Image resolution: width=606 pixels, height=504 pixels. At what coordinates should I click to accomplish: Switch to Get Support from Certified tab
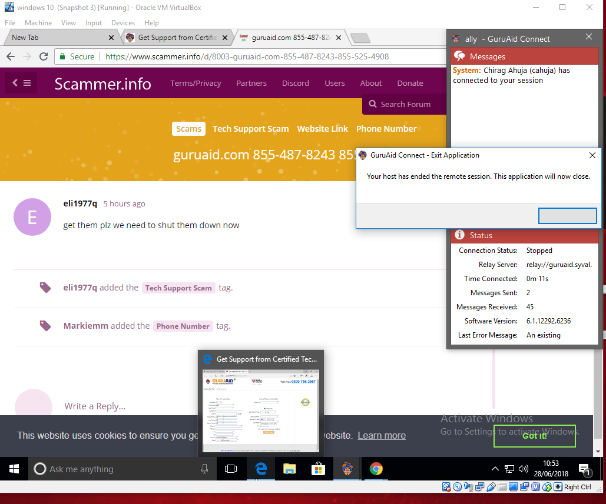[177, 38]
